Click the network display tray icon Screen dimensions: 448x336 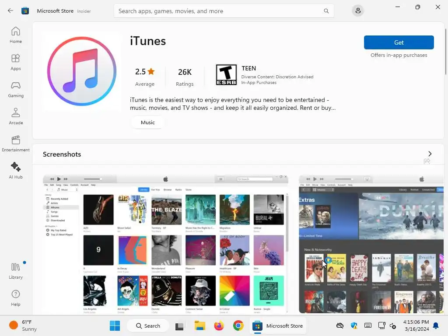(381, 325)
